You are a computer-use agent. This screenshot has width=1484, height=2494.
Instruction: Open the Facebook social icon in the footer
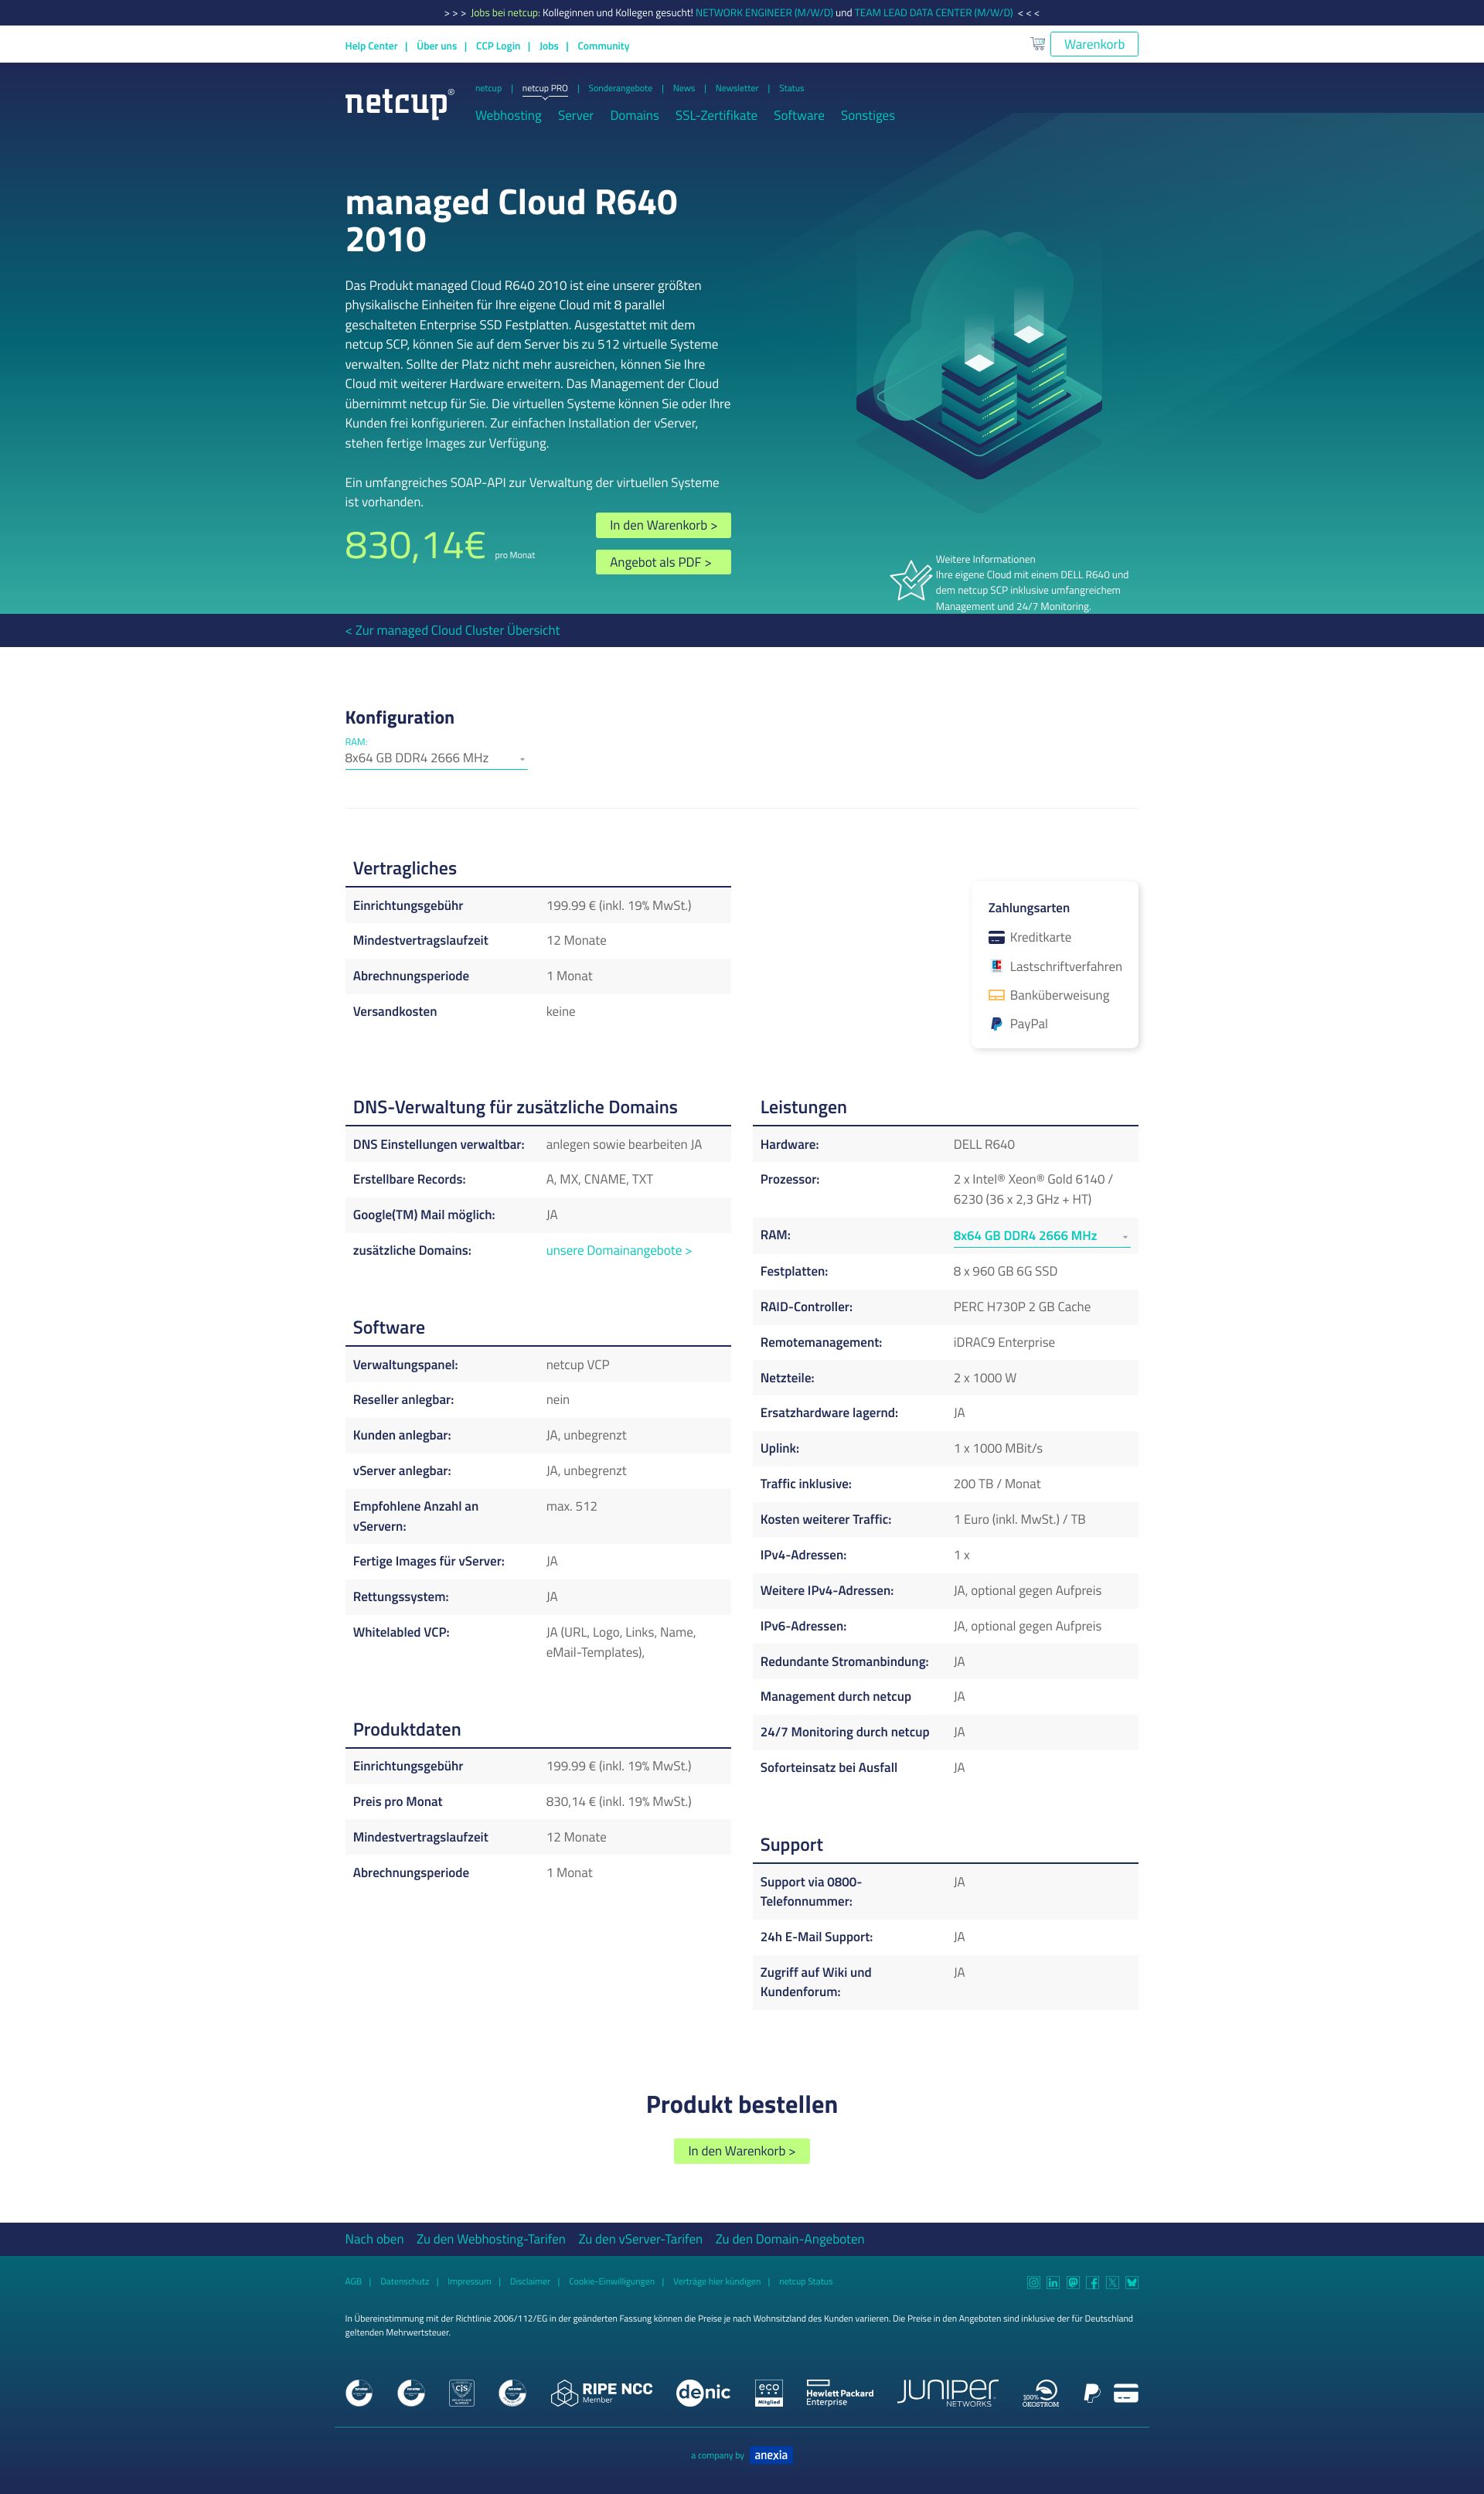tap(1093, 2283)
